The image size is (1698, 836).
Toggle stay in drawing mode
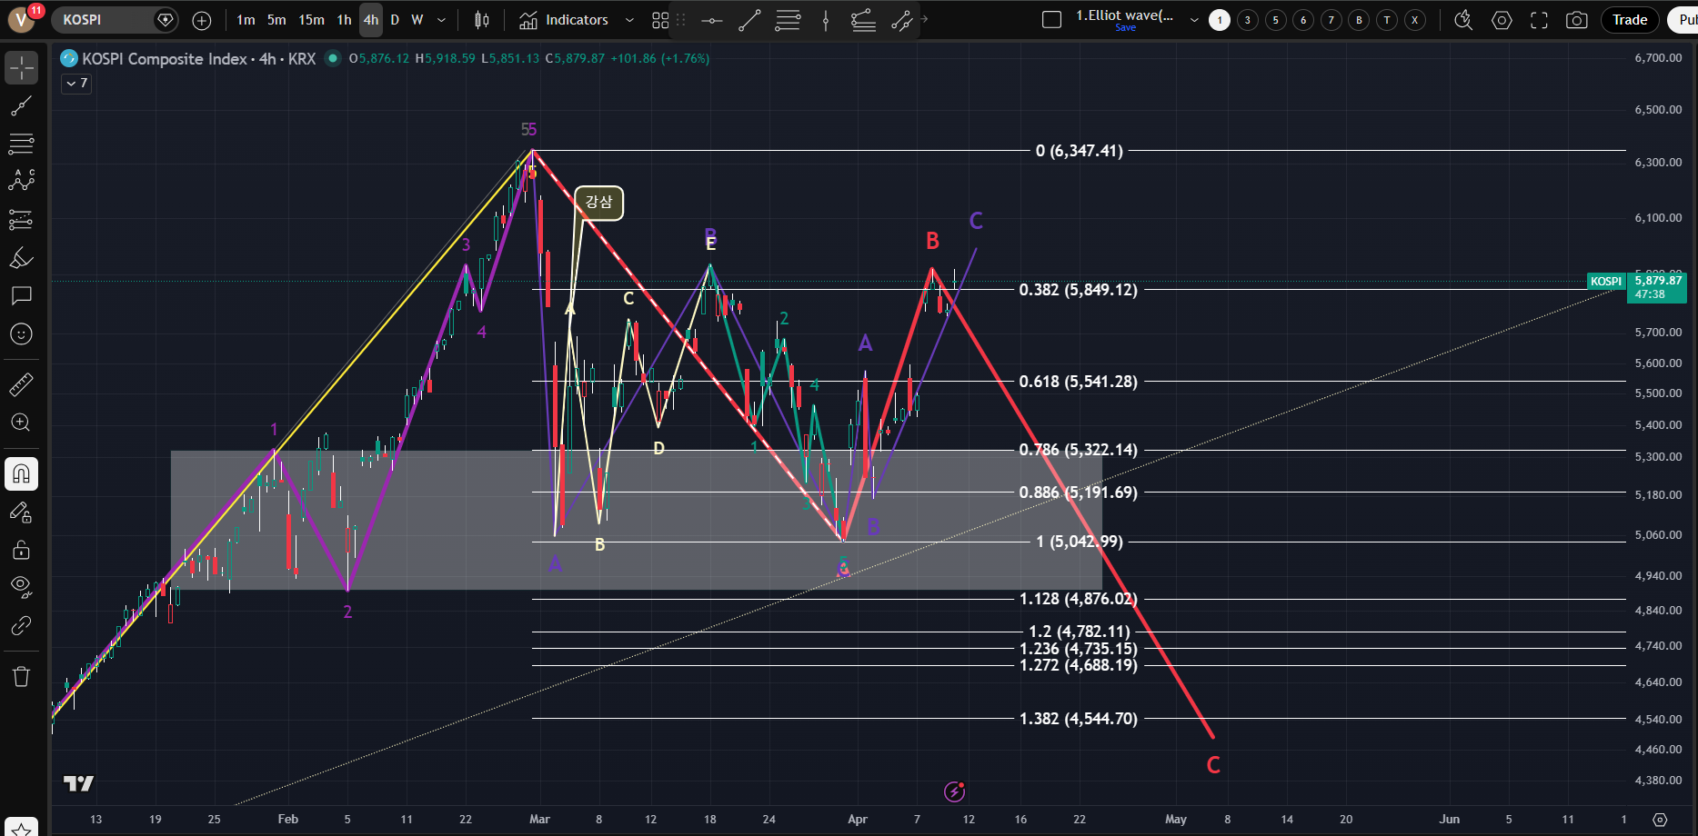point(22,513)
